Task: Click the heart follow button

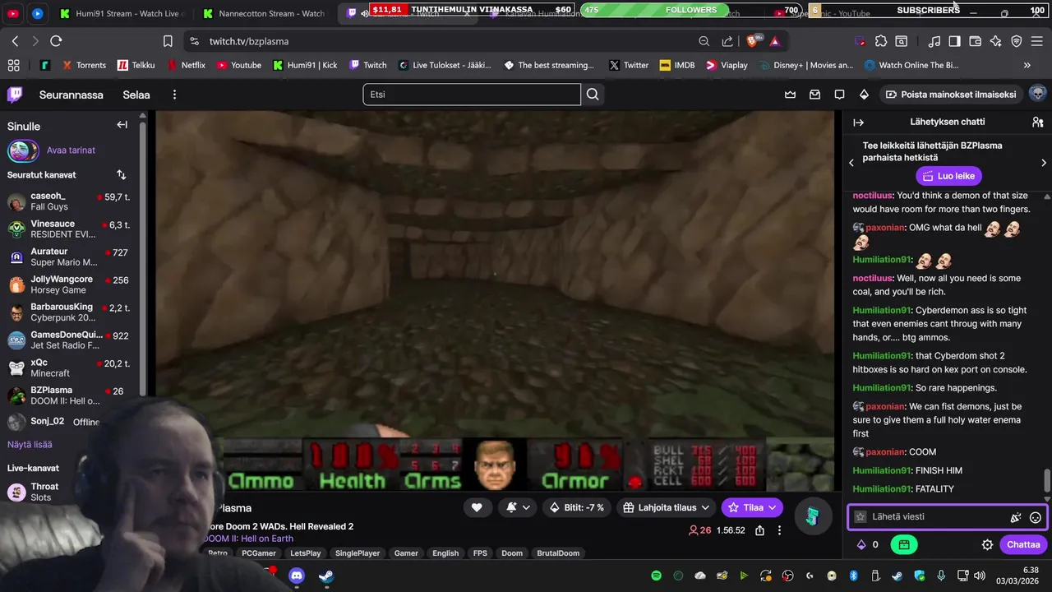Action: click(x=477, y=507)
